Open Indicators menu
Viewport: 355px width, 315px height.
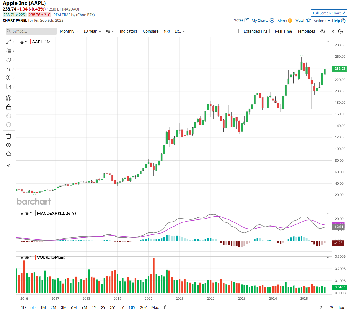(128, 31)
